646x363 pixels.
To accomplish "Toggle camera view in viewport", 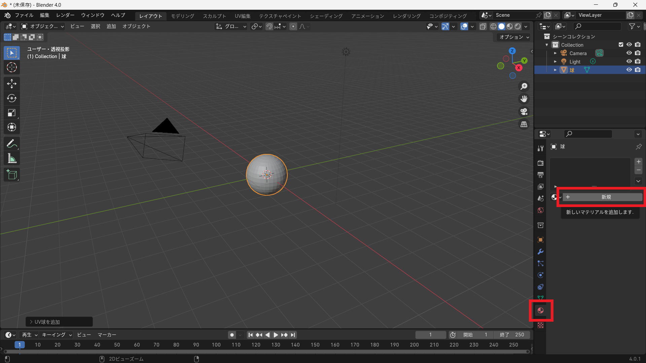I will pos(524,112).
